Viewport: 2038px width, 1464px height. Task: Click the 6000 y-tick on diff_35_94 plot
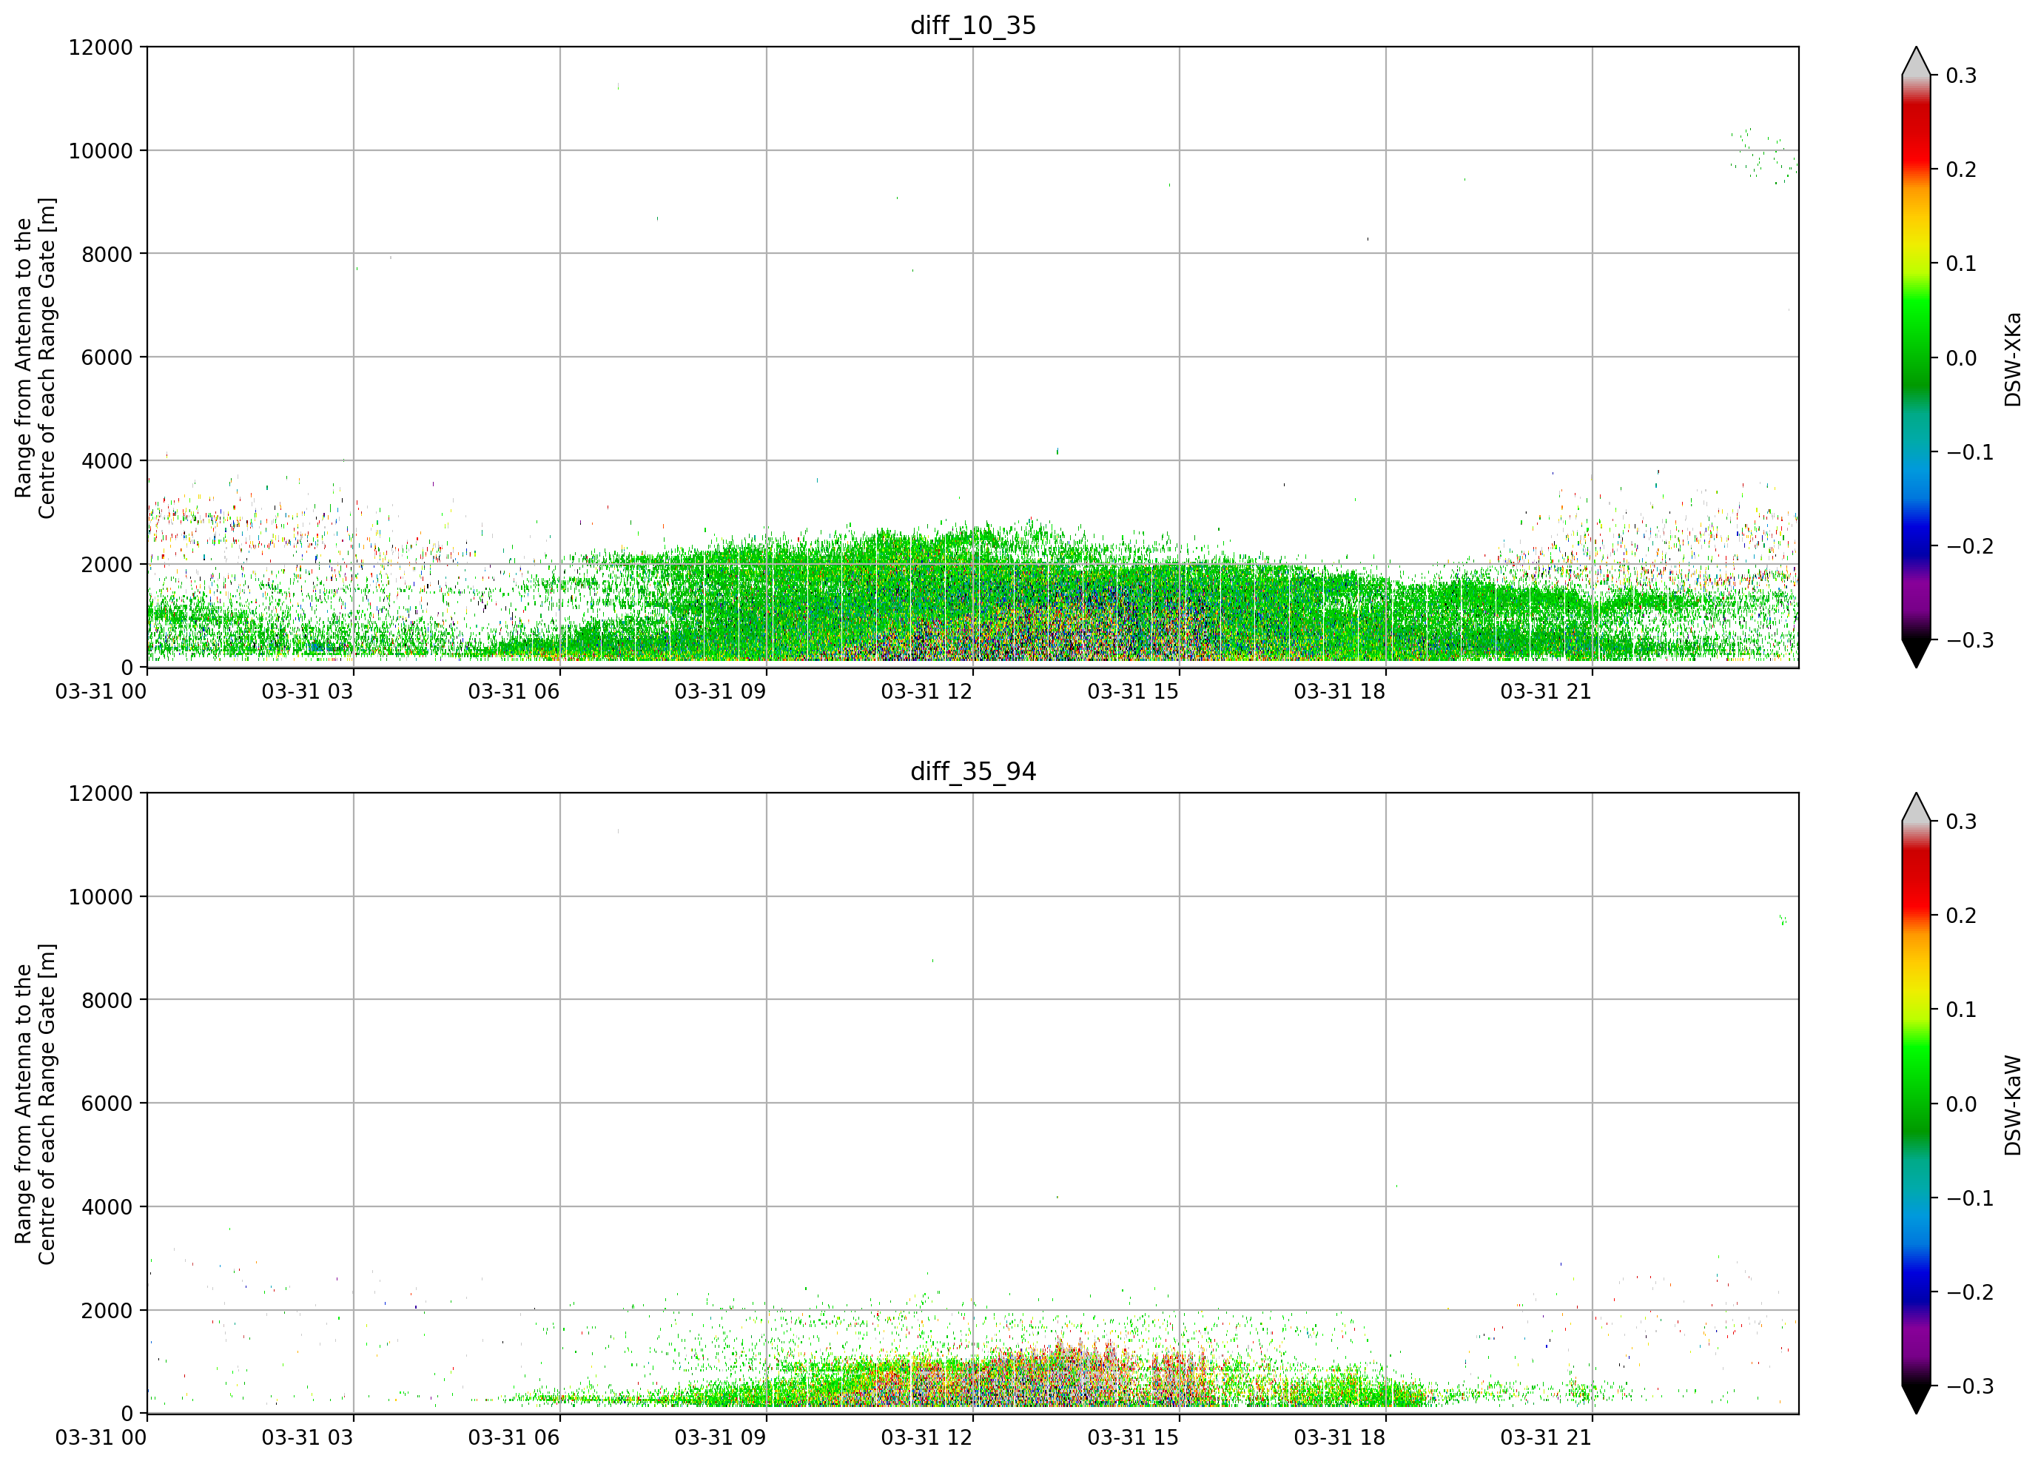click(107, 1104)
